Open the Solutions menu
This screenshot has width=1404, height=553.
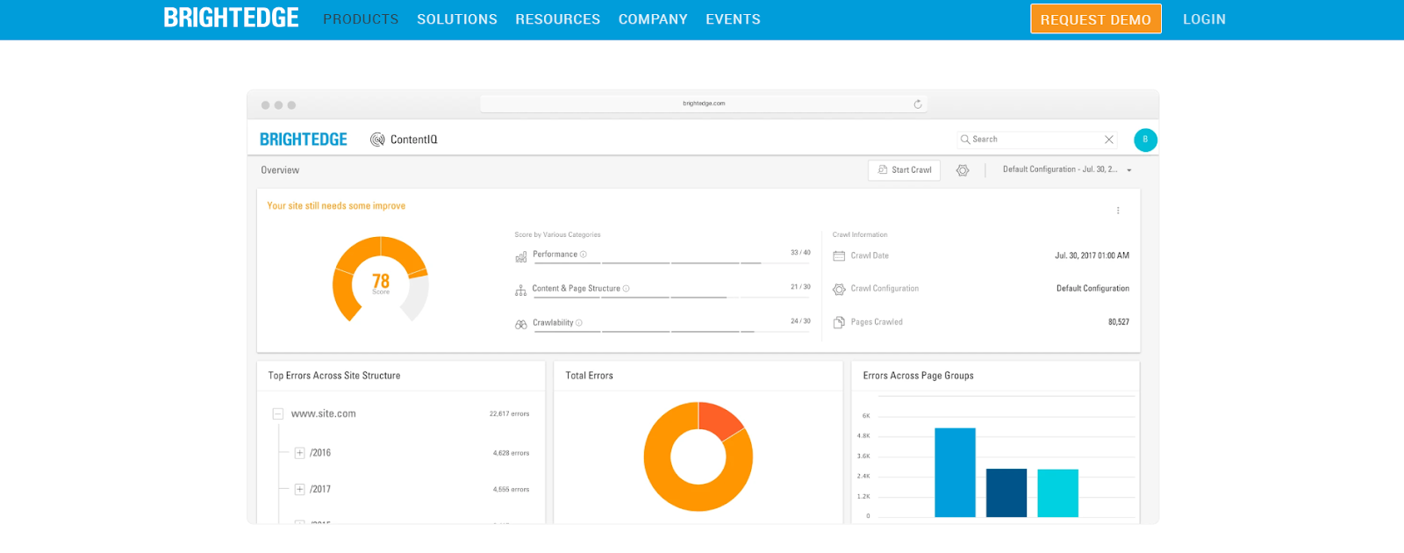(457, 19)
